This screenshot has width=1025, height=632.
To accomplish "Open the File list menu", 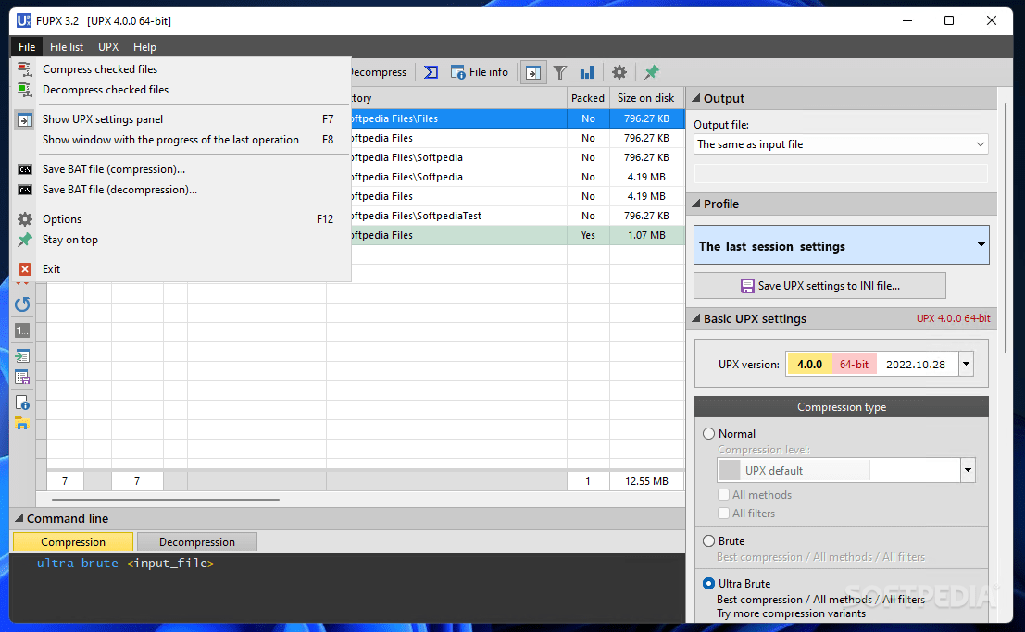I will click(67, 47).
